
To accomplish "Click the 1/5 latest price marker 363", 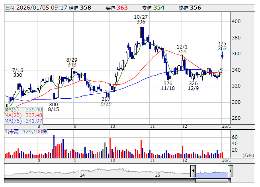I will [x=222, y=46].
